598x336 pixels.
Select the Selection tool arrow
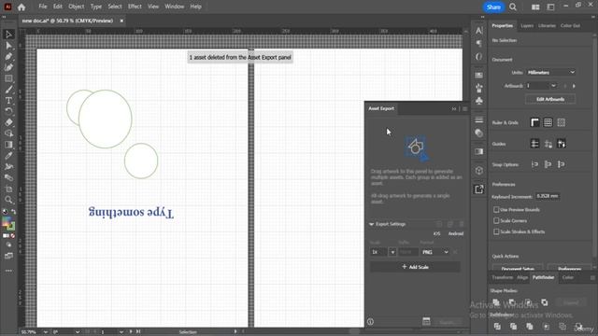8,35
